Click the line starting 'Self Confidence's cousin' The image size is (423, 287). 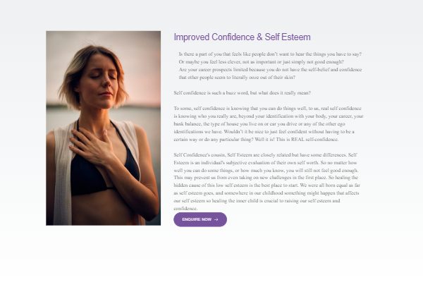point(265,155)
